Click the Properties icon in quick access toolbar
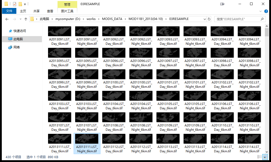271x162 pixels. 15,4
